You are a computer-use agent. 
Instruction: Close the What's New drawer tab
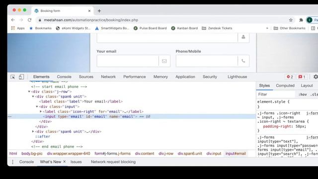[65, 162]
